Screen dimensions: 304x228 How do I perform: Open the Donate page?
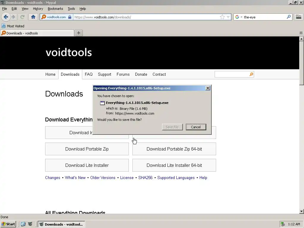click(141, 75)
